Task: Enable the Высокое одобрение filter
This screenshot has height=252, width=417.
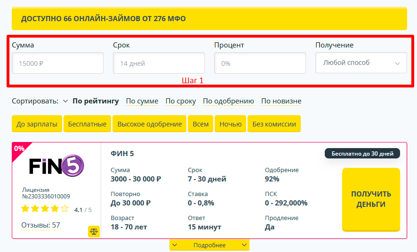Action: pyautogui.click(x=149, y=124)
